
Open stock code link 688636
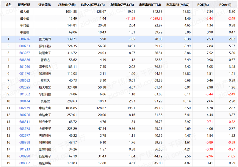pos(25,60)
